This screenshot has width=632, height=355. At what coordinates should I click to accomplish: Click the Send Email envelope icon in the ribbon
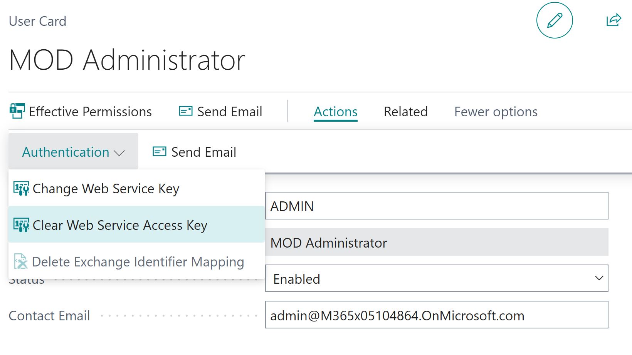(x=185, y=111)
